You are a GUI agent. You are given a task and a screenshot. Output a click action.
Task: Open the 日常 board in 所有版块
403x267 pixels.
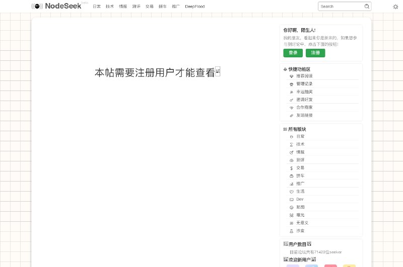(x=300, y=136)
